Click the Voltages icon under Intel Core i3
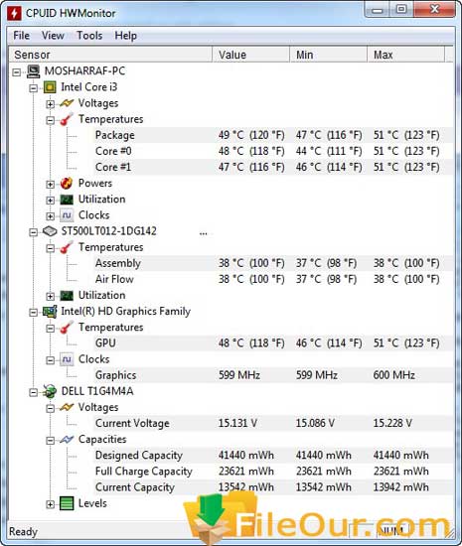The image size is (462, 546). (x=67, y=103)
